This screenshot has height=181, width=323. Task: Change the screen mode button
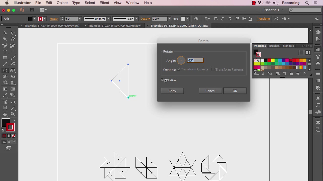tap(8, 149)
